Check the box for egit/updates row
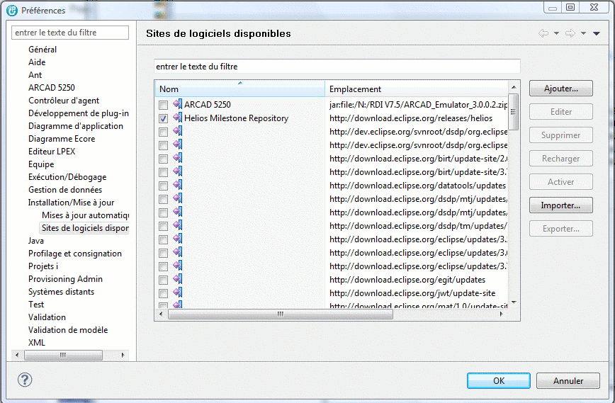 (163, 280)
